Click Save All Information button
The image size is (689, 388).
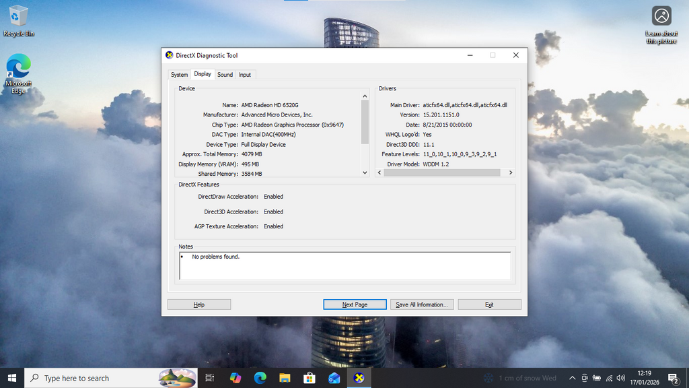(x=422, y=304)
